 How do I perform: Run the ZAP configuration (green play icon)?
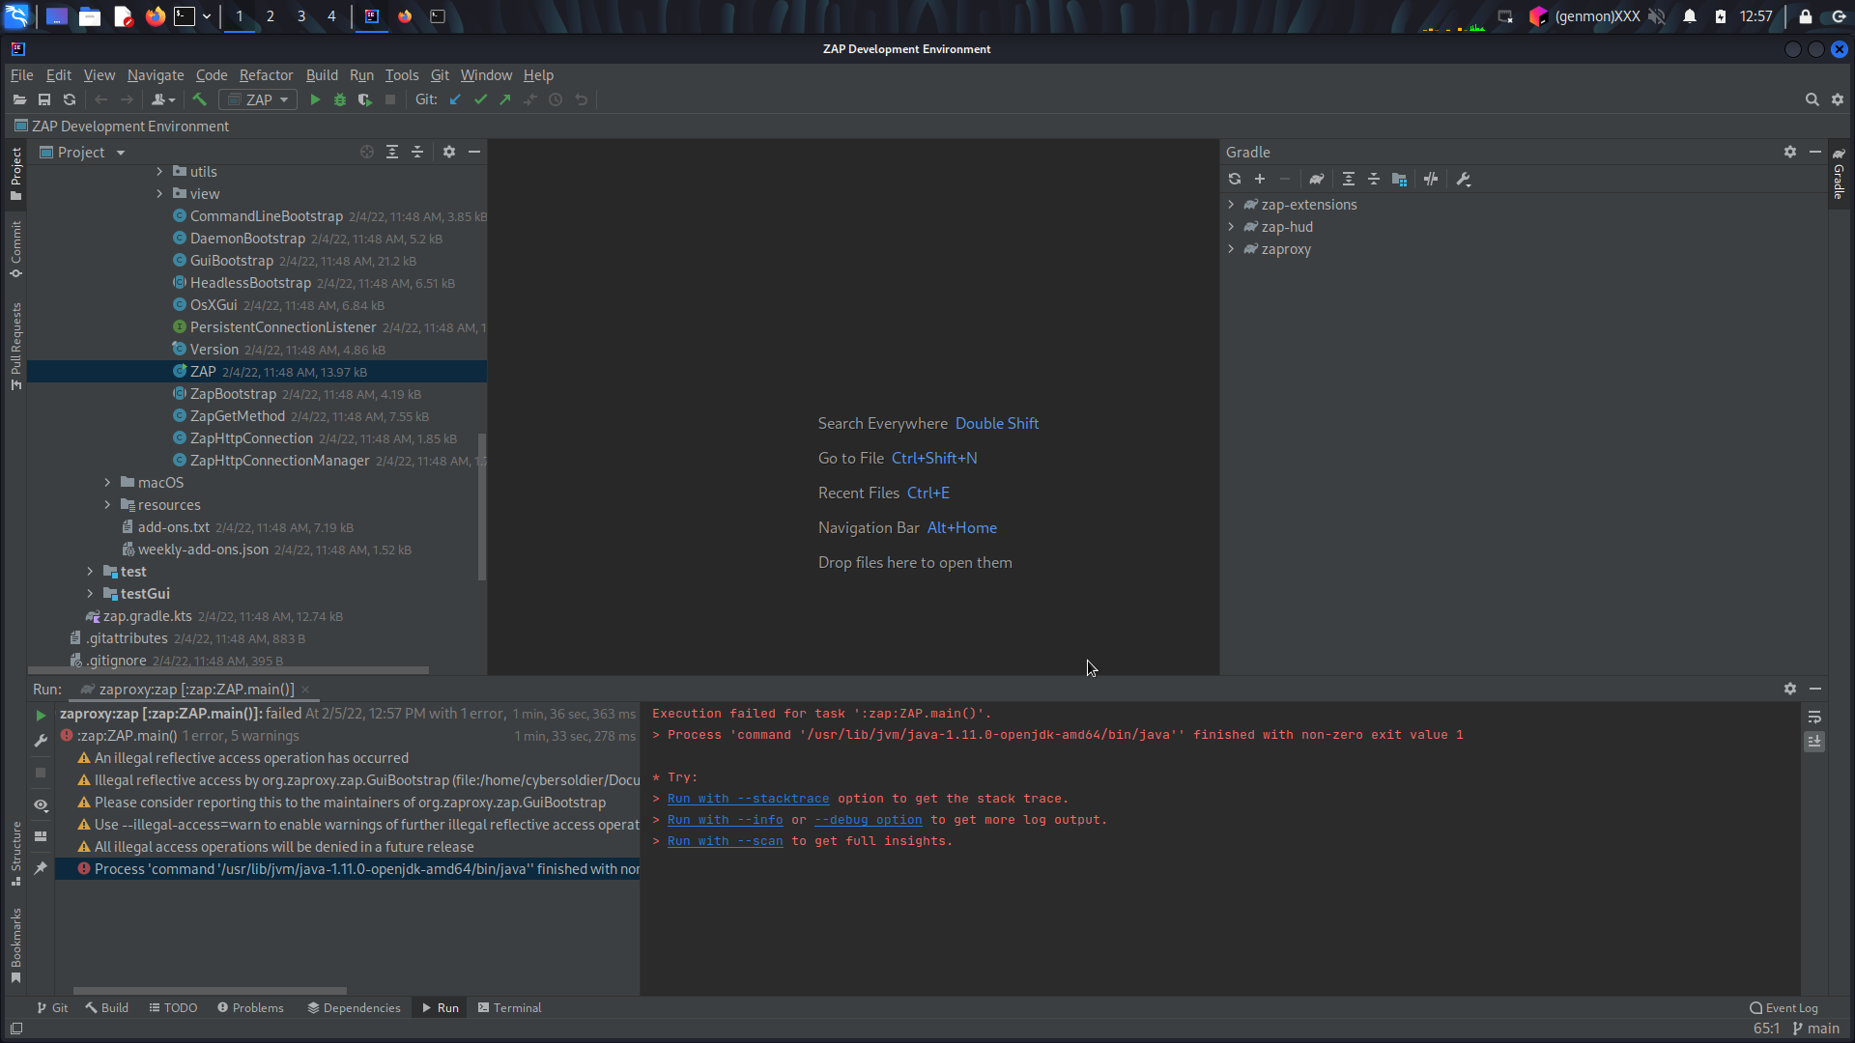click(x=315, y=99)
